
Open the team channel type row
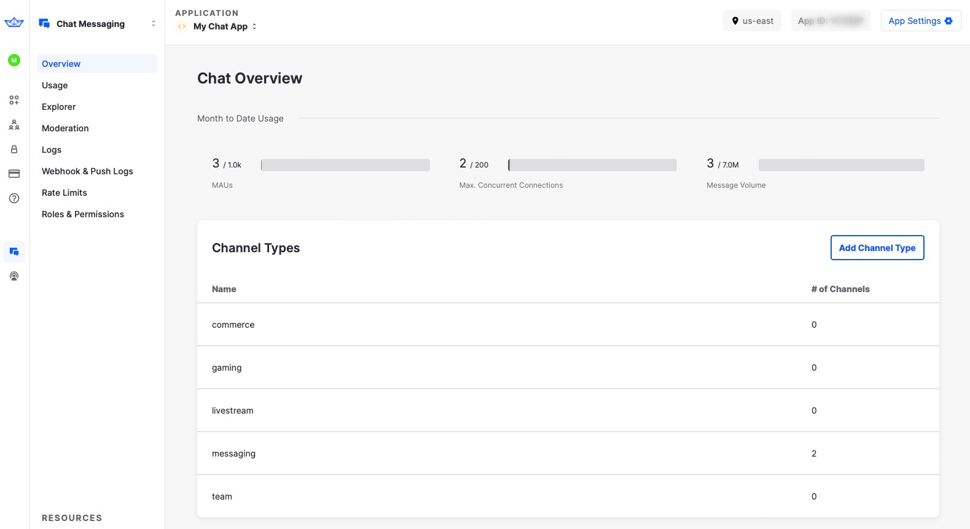click(568, 496)
